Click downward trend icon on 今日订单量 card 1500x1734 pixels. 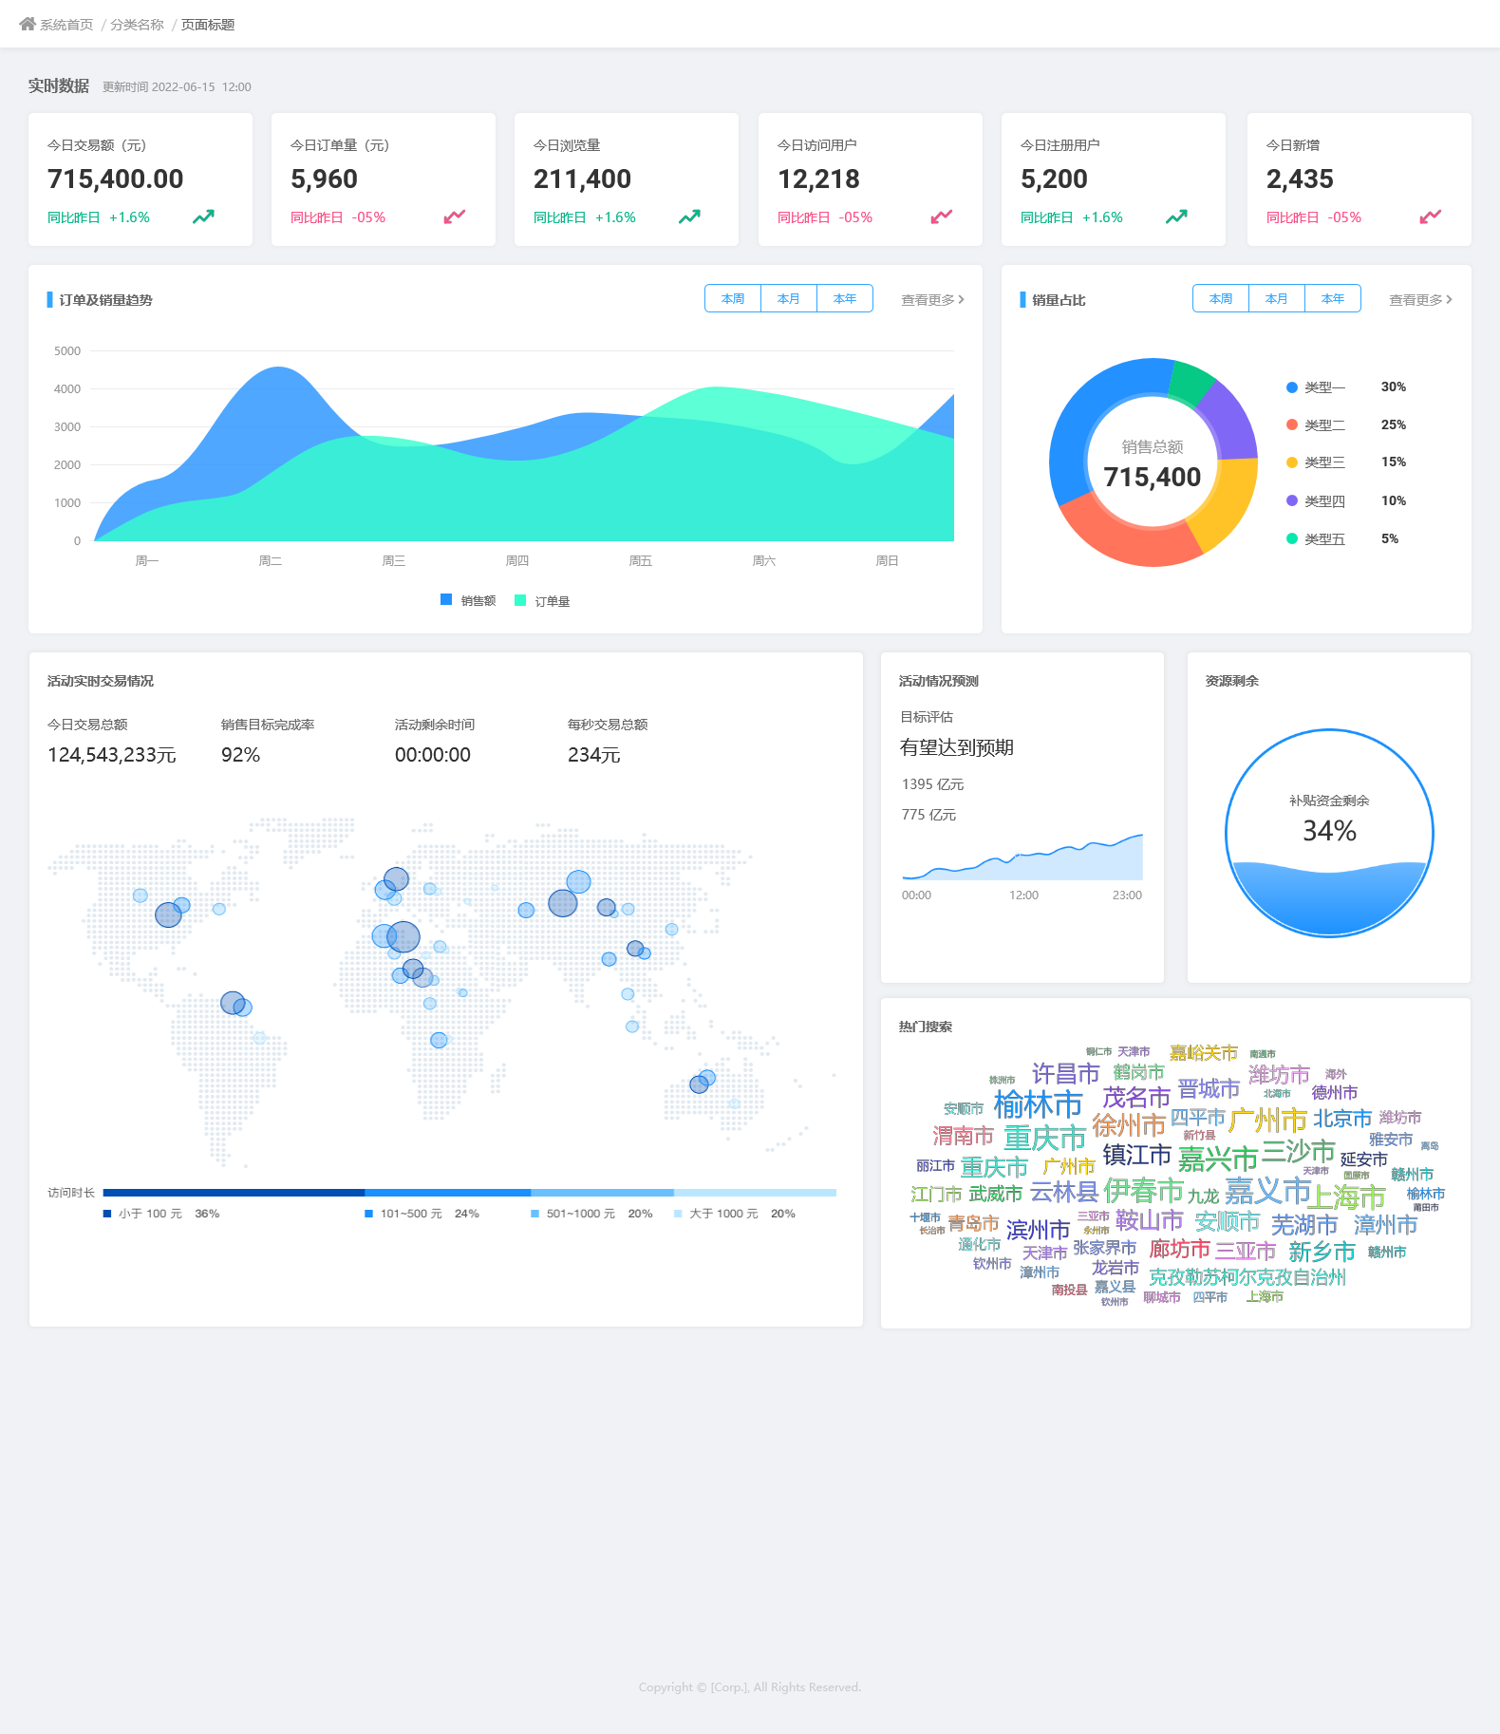455,217
